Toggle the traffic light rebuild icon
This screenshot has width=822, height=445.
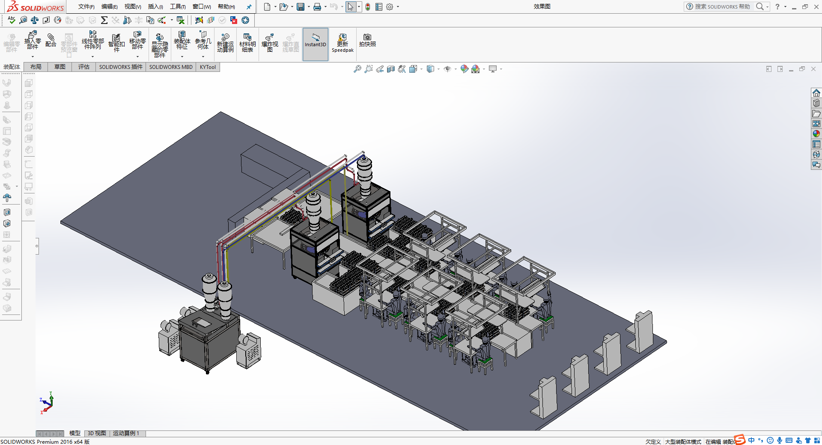coord(368,7)
